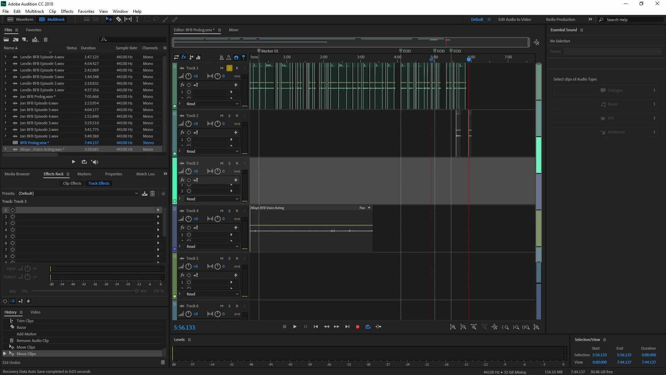Click Move to Next transport button
The width and height of the screenshot is (666, 375).
(x=347, y=327)
